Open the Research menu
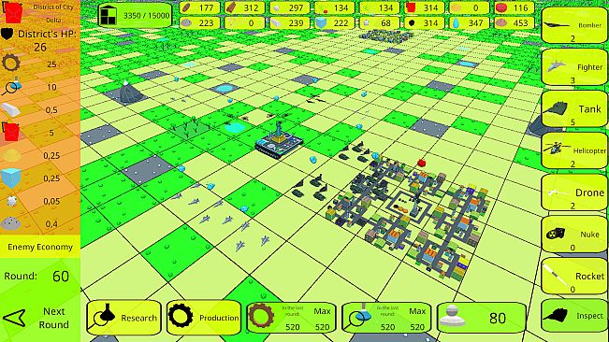Screen dimensions: 609x342 click(123, 318)
